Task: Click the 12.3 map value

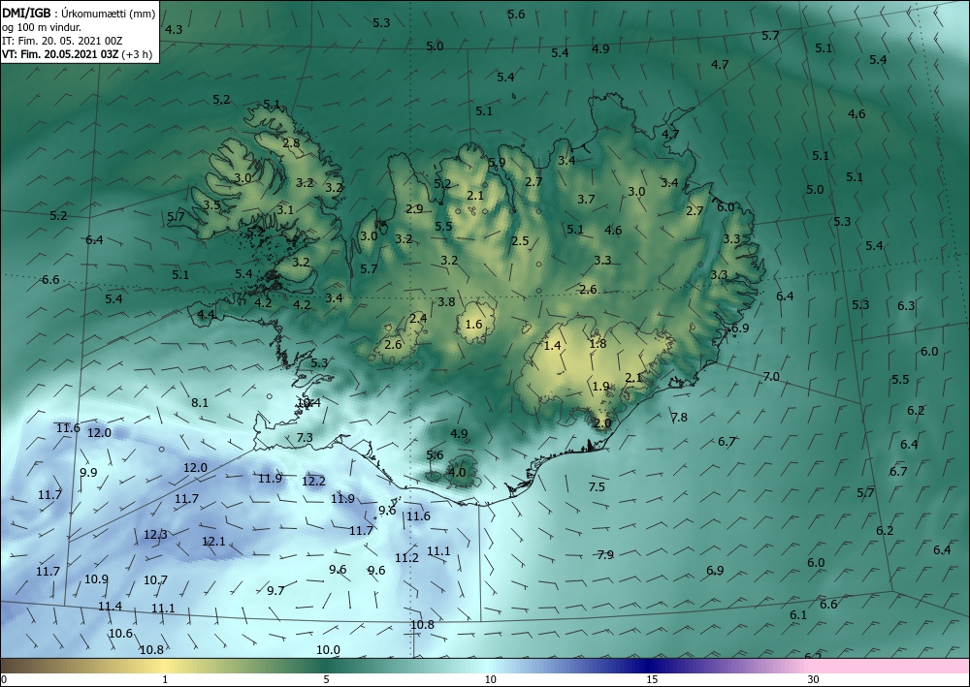Action: [x=155, y=535]
